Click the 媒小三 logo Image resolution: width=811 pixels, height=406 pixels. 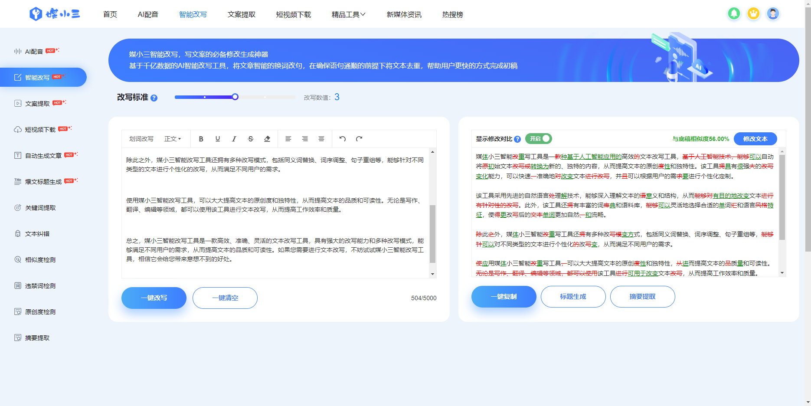55,14
